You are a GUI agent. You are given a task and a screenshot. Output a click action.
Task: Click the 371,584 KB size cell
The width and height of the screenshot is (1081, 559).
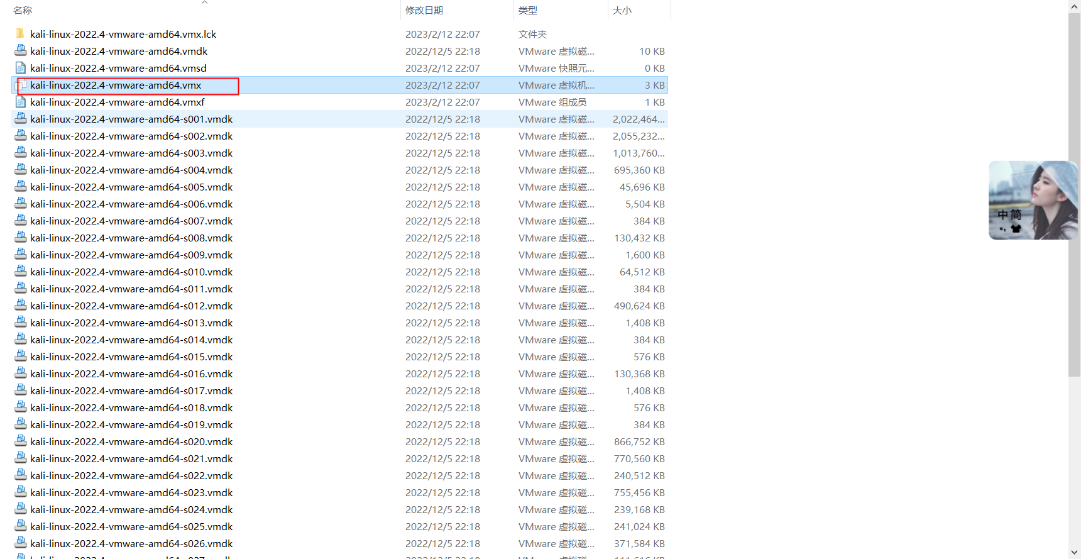(x=639, y=543)
